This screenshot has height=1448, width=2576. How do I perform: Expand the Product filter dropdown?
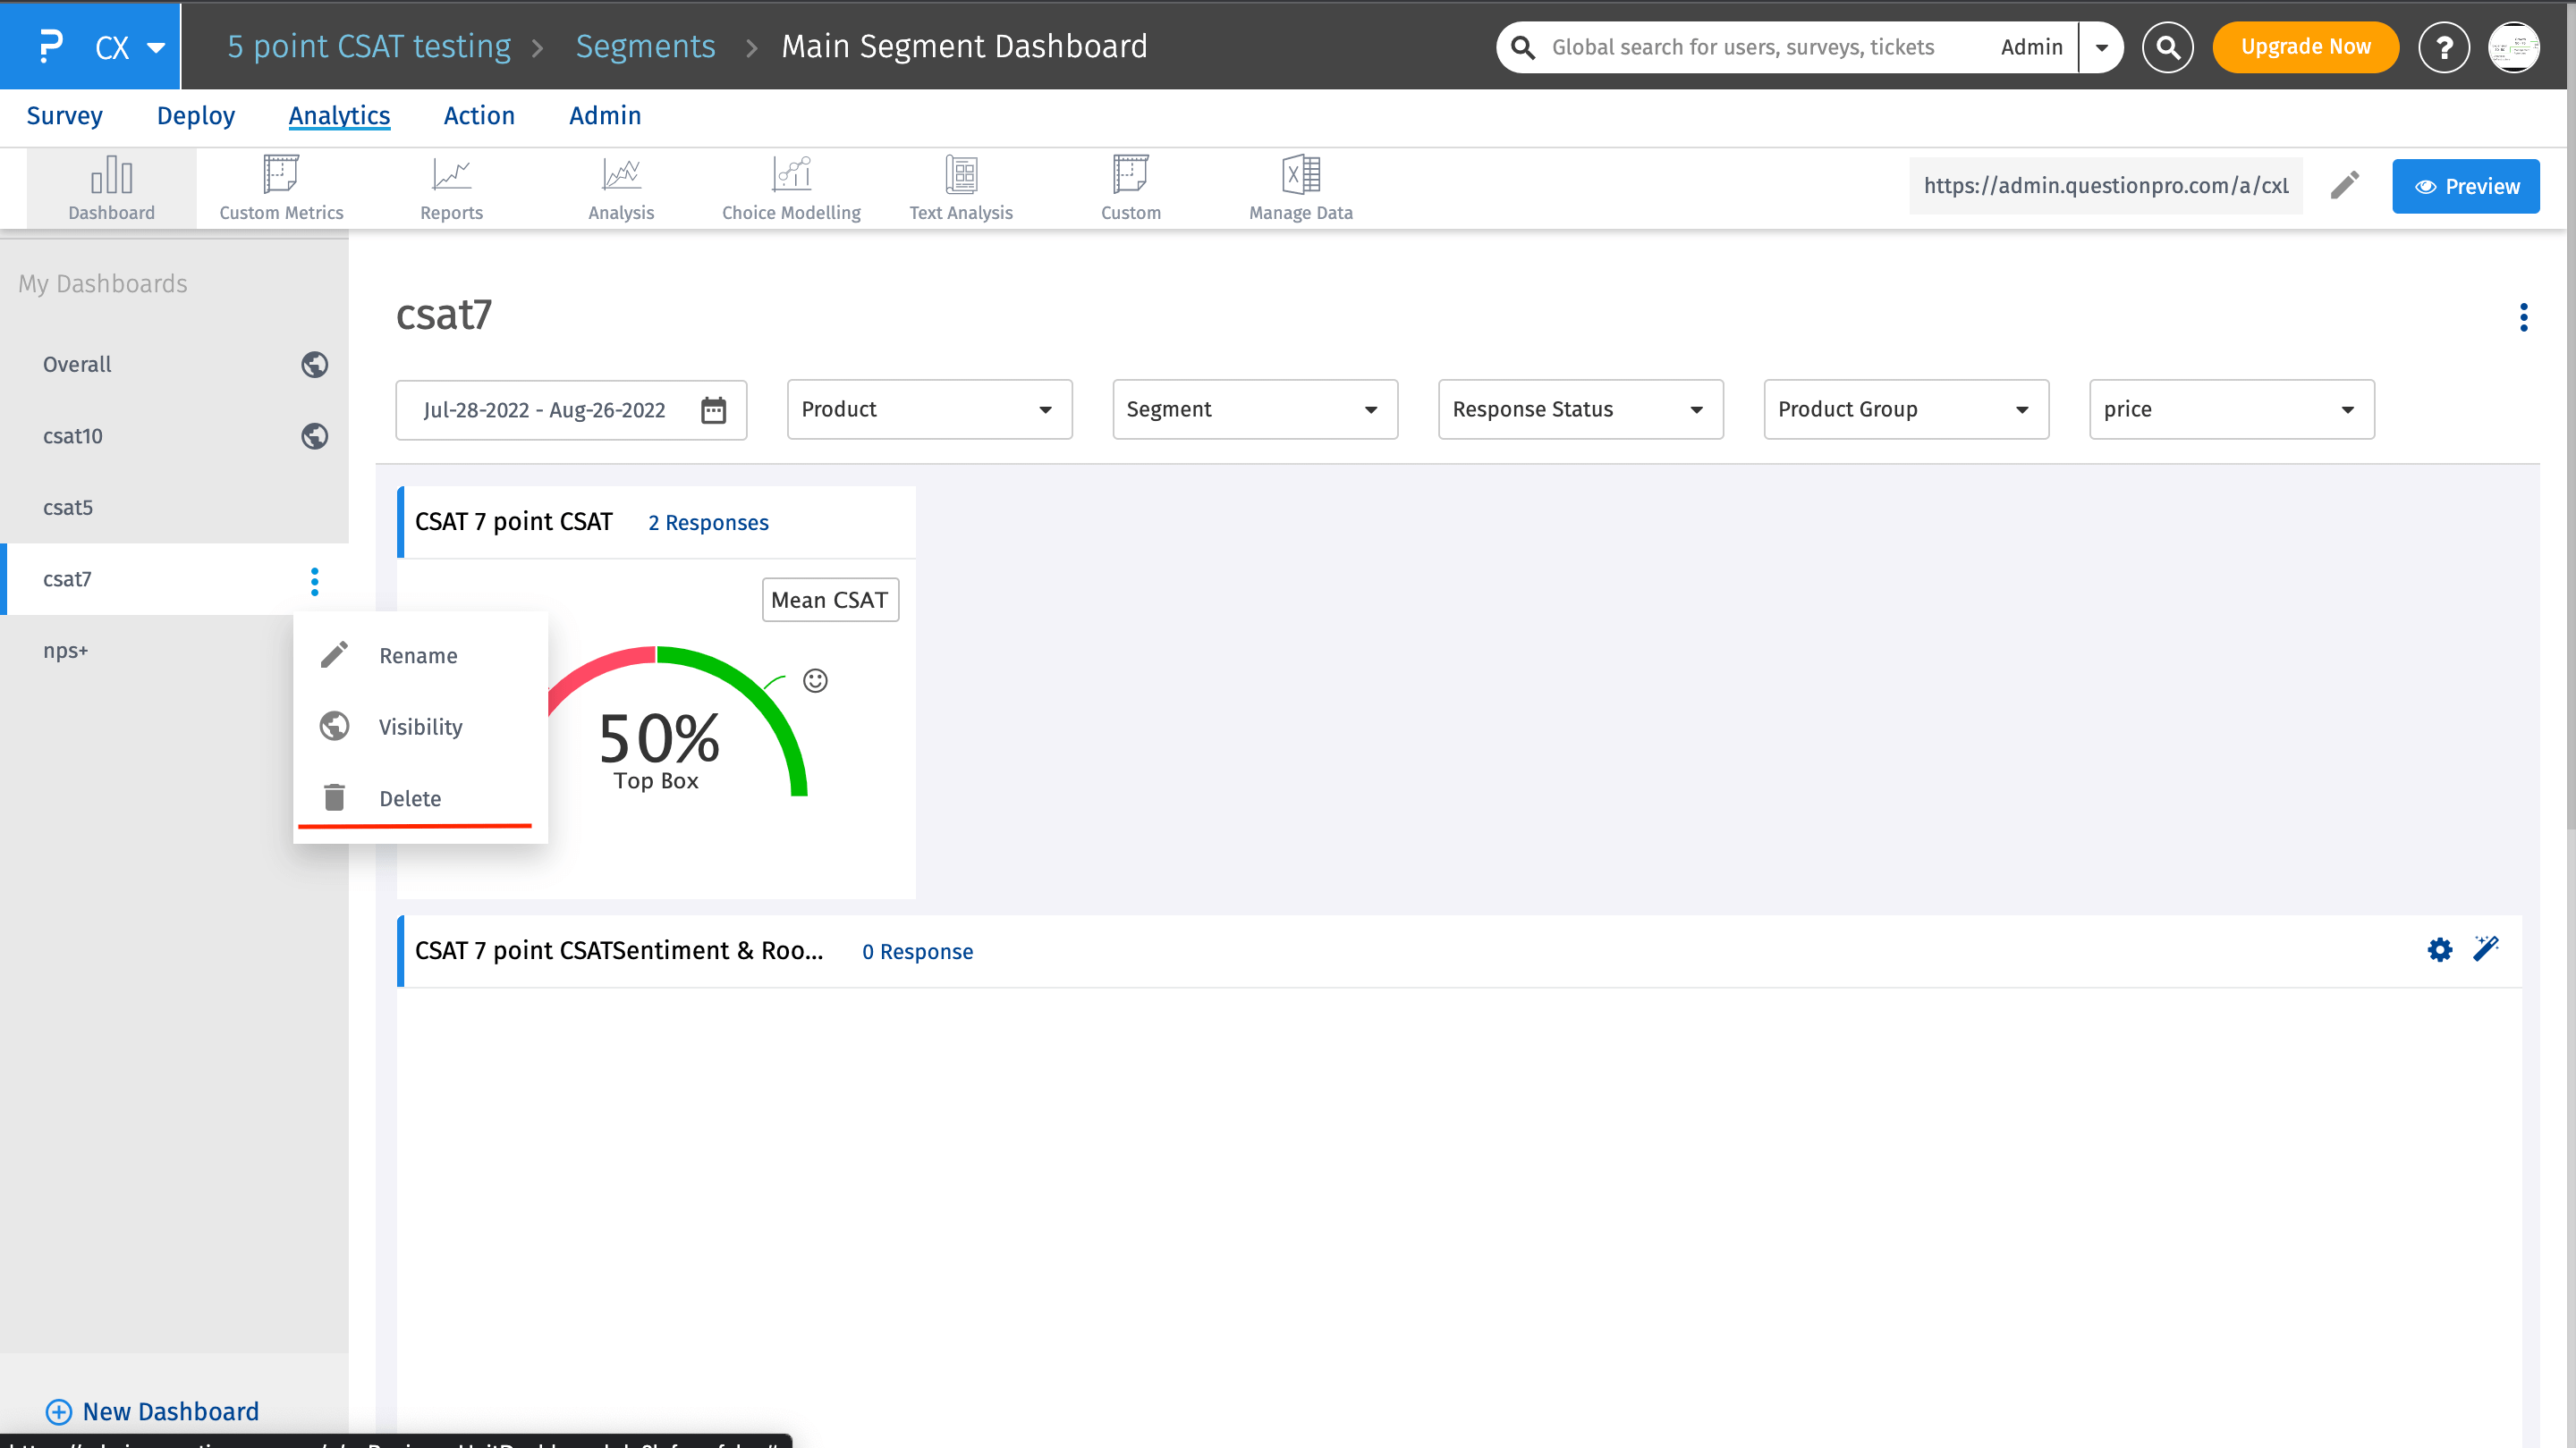click(929, 408)
